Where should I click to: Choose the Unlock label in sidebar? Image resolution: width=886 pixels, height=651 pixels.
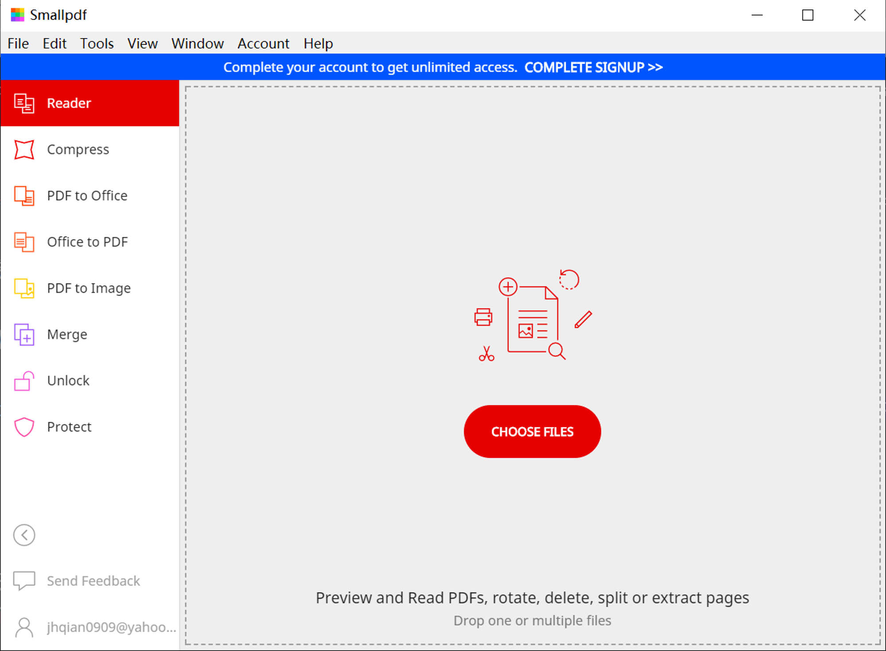[x=68, y=381]
